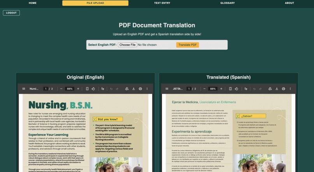Undo annotation in Translated Spanish viewer
Viewport: 314px width, 172px height.
254,89
